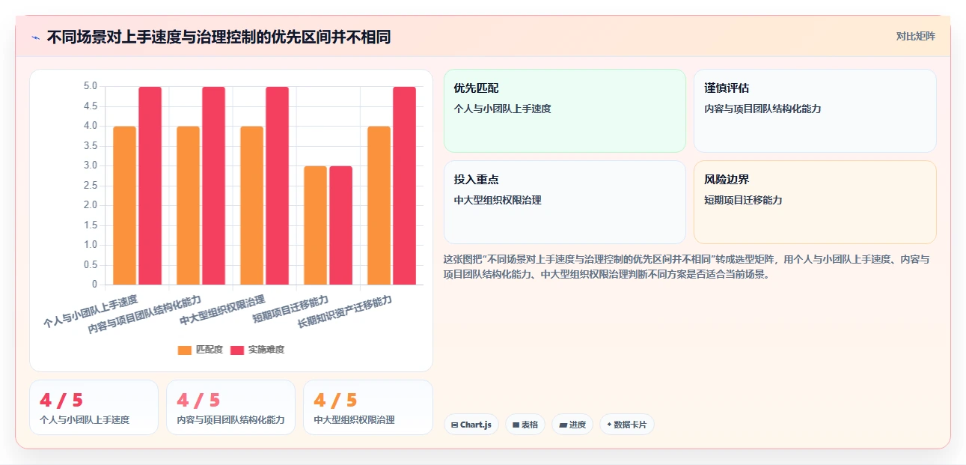Viewport: 966px width, 465px height.
Task: Click the description paragraph starting 这张图把
Action: pyautogui.click(x=687, y=267)
